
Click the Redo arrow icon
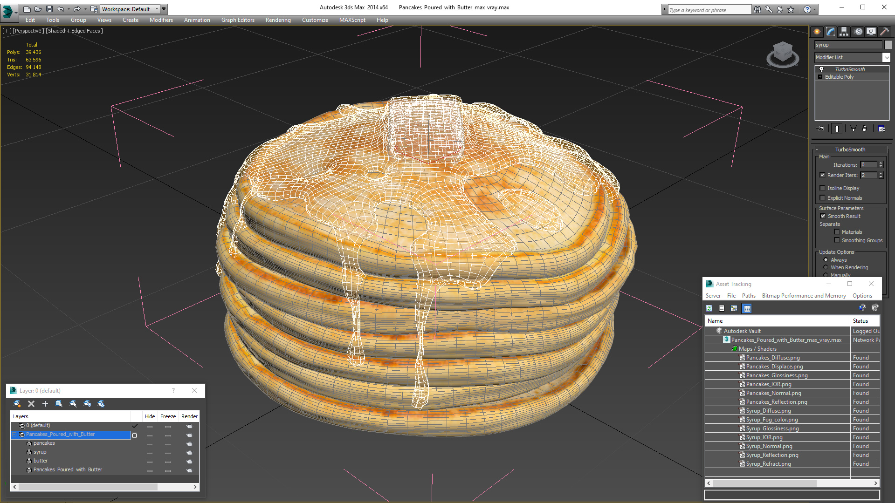click(77, 9)
